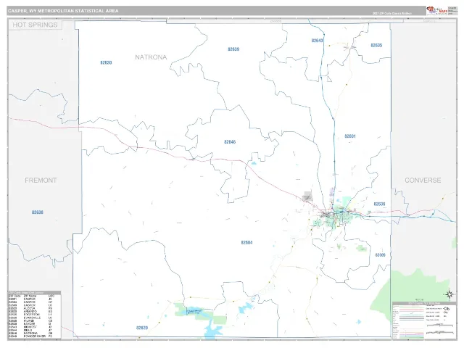Click ZIP code 82620 on the map

click(x=142, y=328)
